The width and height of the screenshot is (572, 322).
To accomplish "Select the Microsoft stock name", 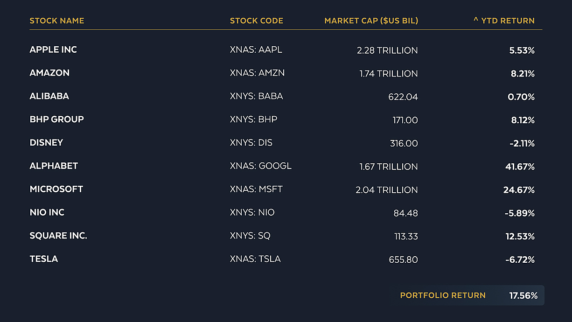I will pyautogui.click(x=56, y=189).
